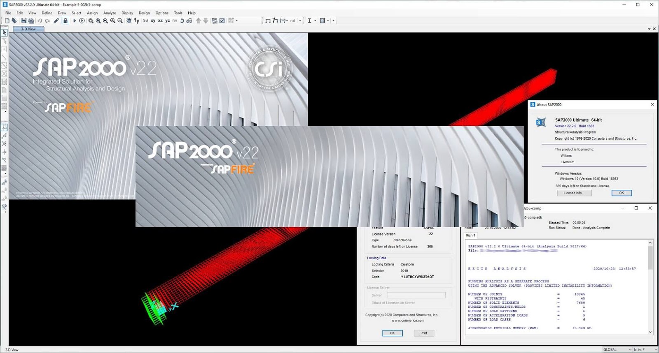Viewport: 659px width, 353px height.
Task: Click the Print icon in toolbar
Action: point(31,21)
